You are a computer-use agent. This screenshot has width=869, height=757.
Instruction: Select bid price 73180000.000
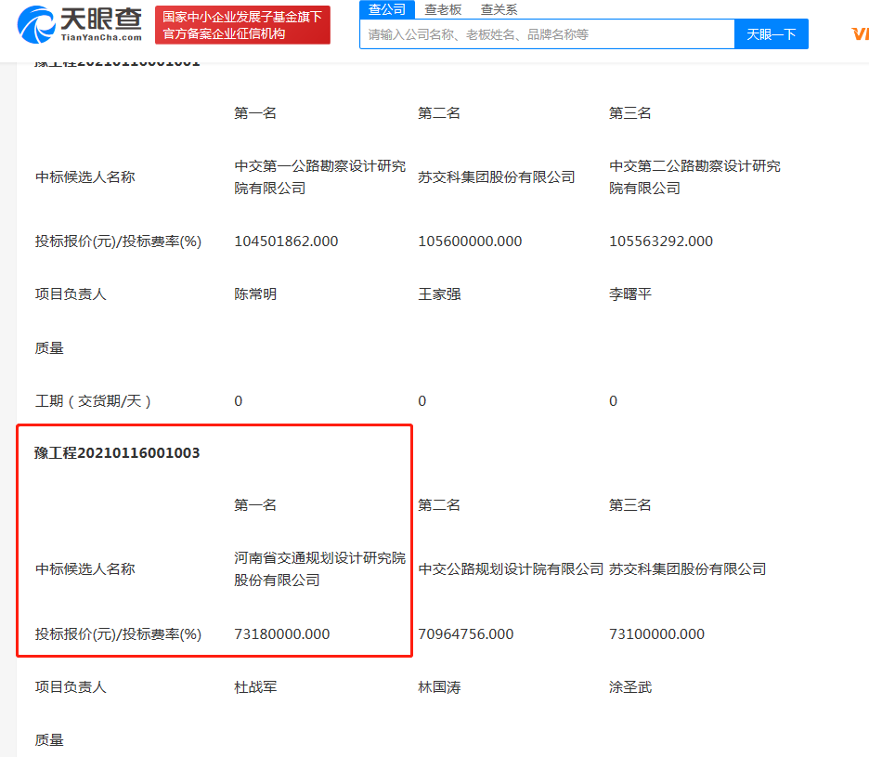281,633
